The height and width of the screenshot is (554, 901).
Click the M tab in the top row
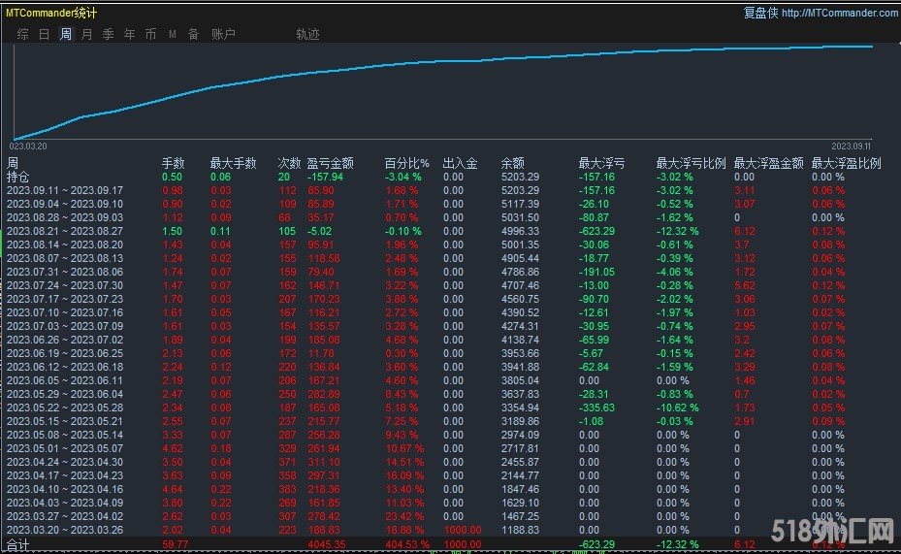click(173, 34)
